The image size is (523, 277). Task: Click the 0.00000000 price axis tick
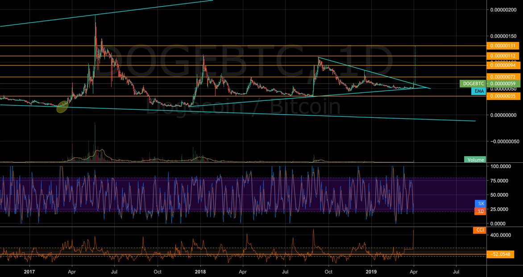pyautogui.click(x=504, y=115)
